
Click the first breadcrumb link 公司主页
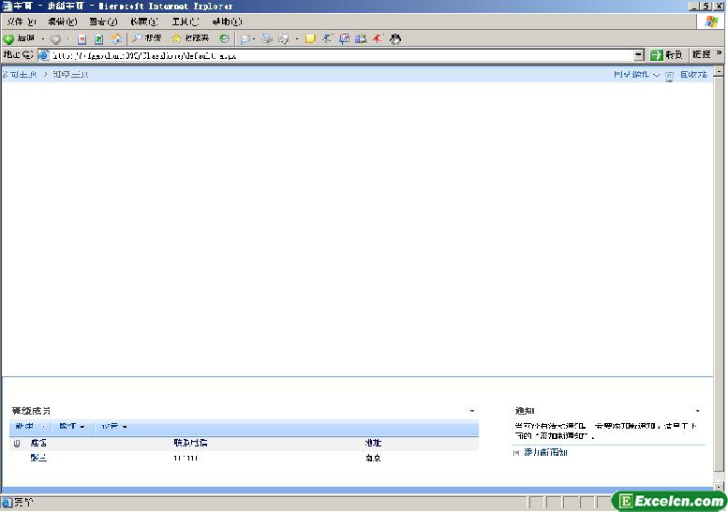pyautogui.click(x=20, y=74)
